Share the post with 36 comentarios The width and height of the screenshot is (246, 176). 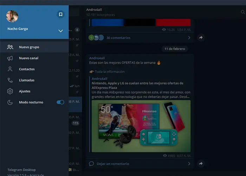(x=201, y=38)
